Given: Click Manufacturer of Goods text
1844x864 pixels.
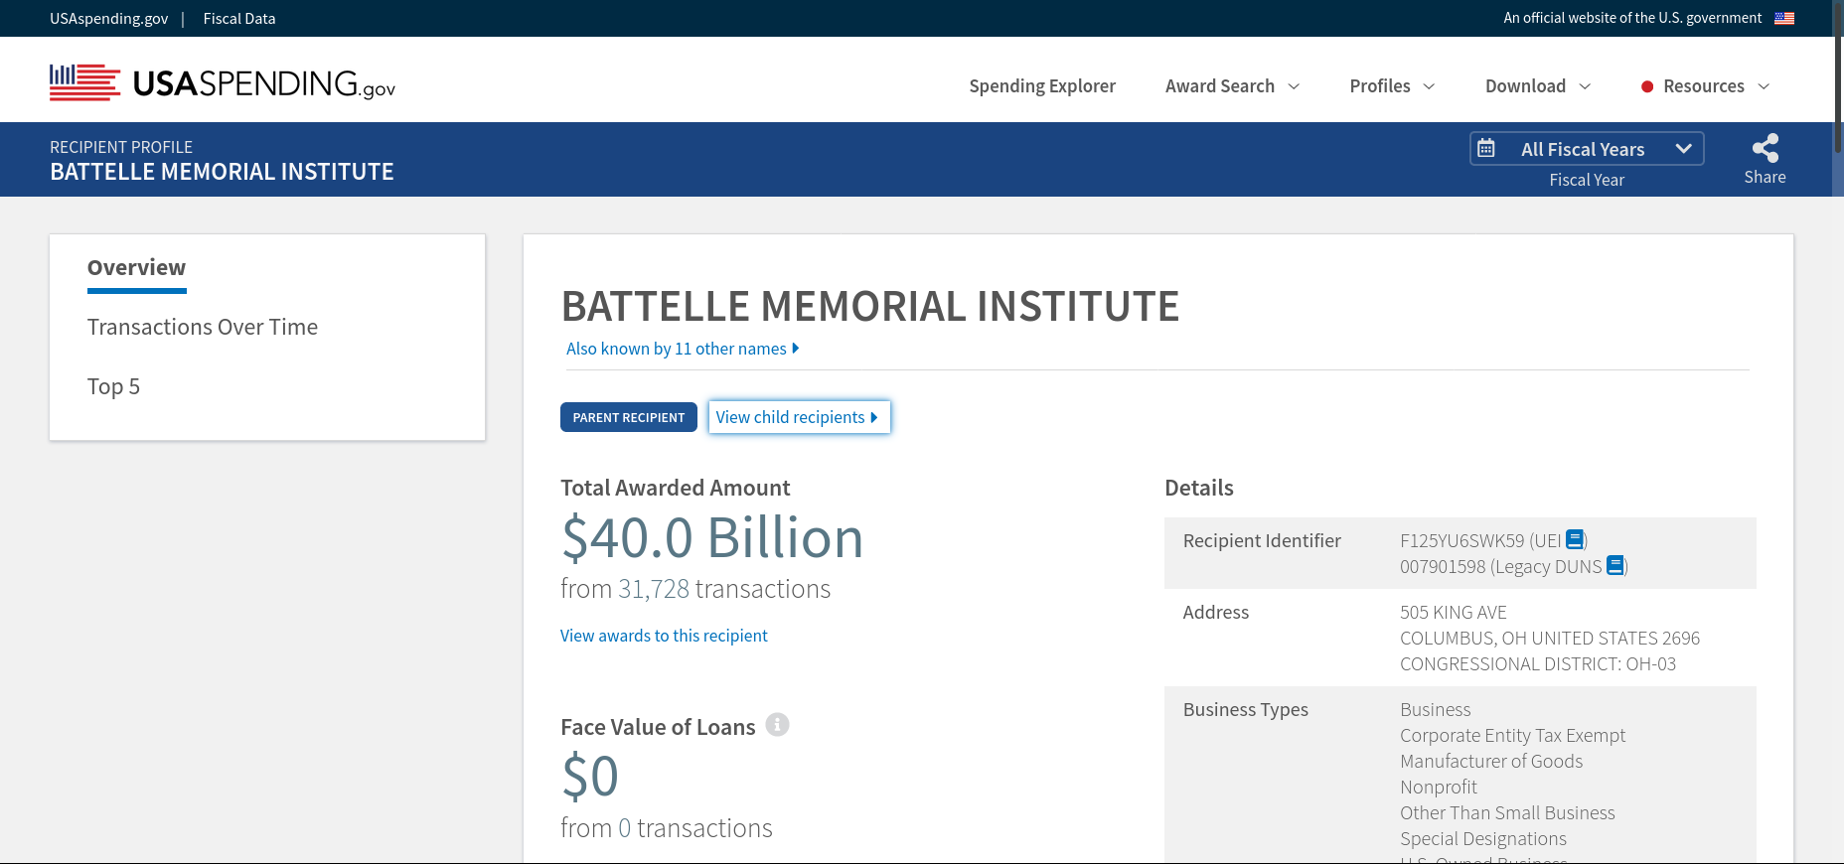Looking at the screenshot, I should coord(1491,761).
